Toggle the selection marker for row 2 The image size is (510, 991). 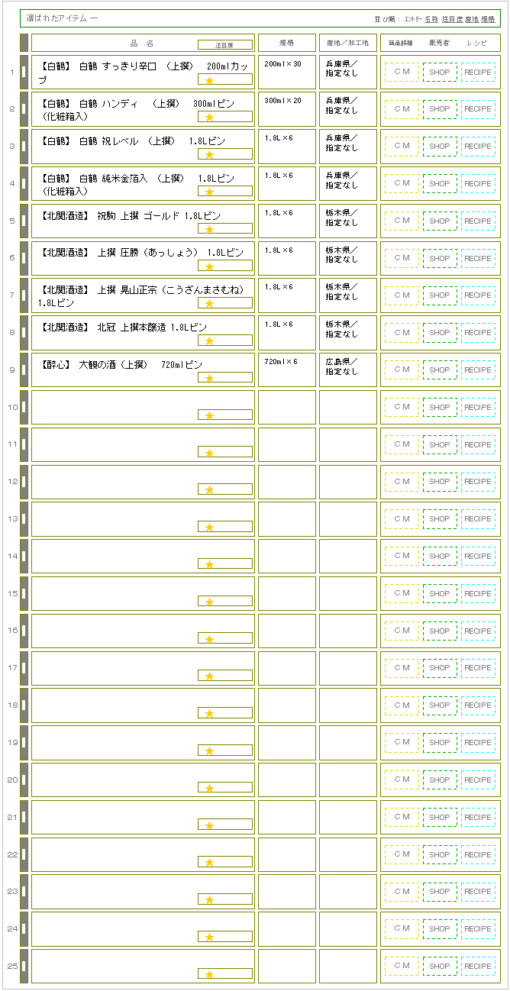(x=24, y=109)
